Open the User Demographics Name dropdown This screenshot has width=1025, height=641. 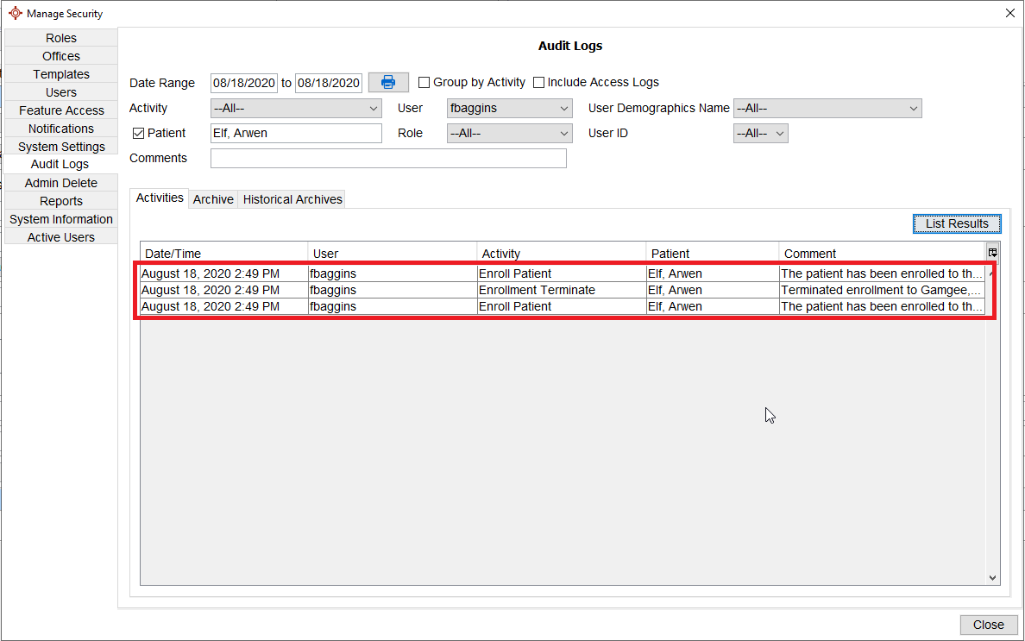pyautogui.click(x=827, y=109)
